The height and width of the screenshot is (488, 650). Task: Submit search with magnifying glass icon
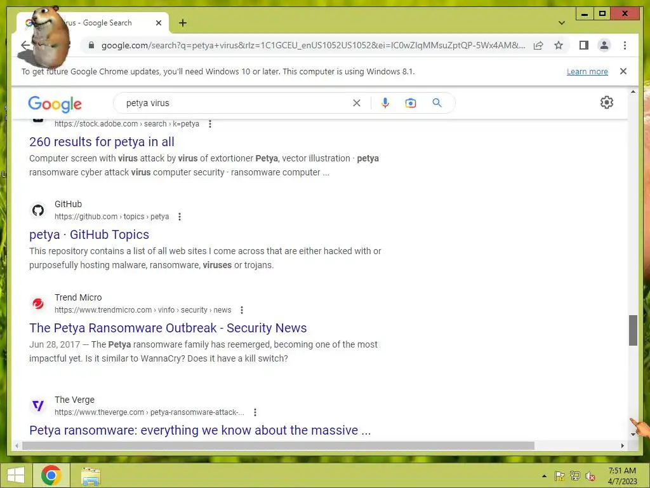coord(437,103)
